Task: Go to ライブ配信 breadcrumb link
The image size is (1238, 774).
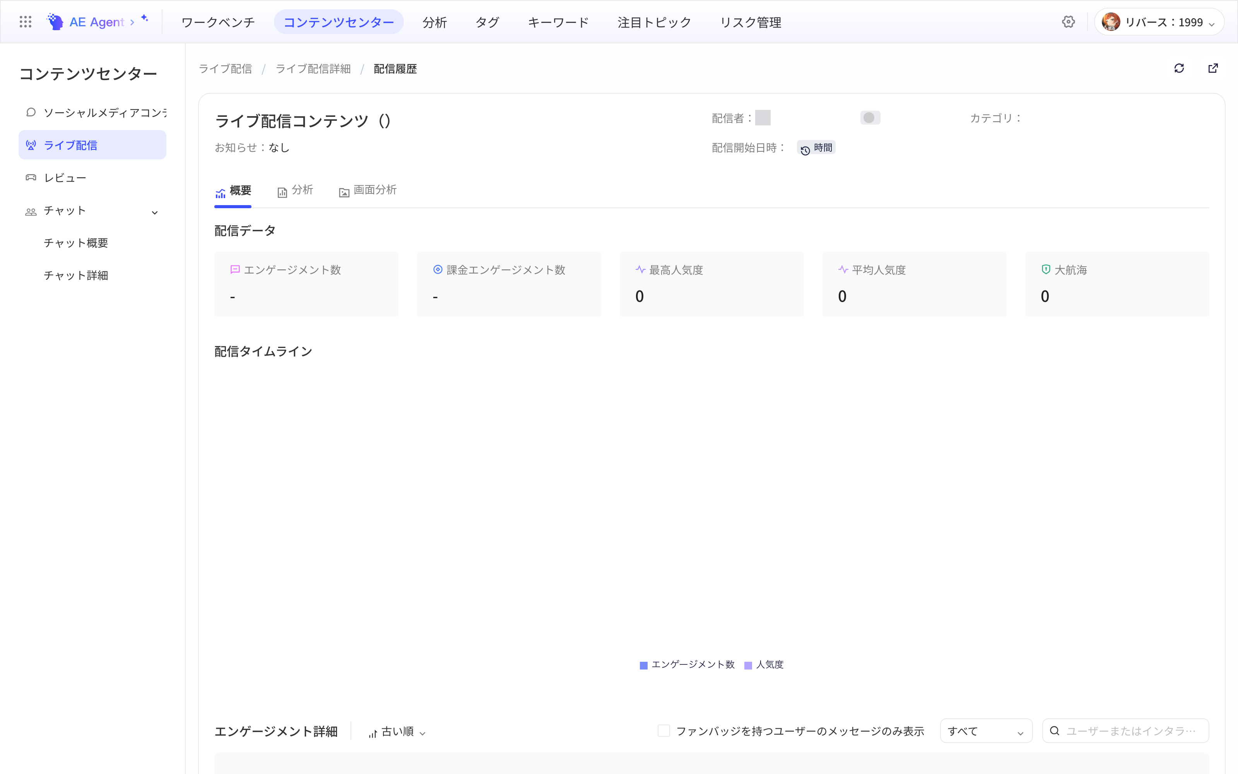Action: tap(225, 68)
